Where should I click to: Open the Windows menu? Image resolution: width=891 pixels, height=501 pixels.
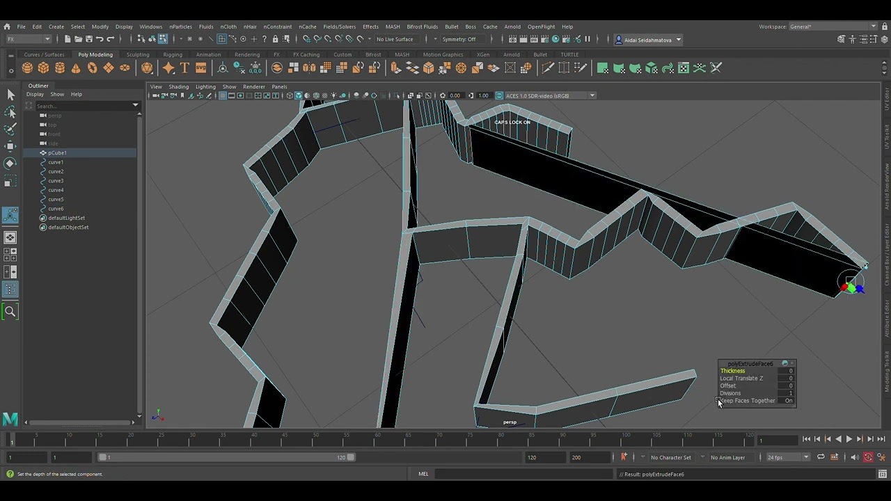150,26
